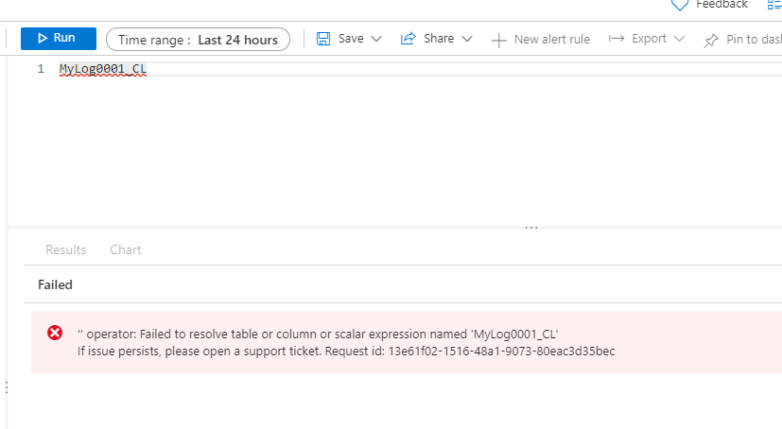Click the Share icon in toolbar
Image resolution: width=782 pixels, height=429 pixels.
click(408, 39)
